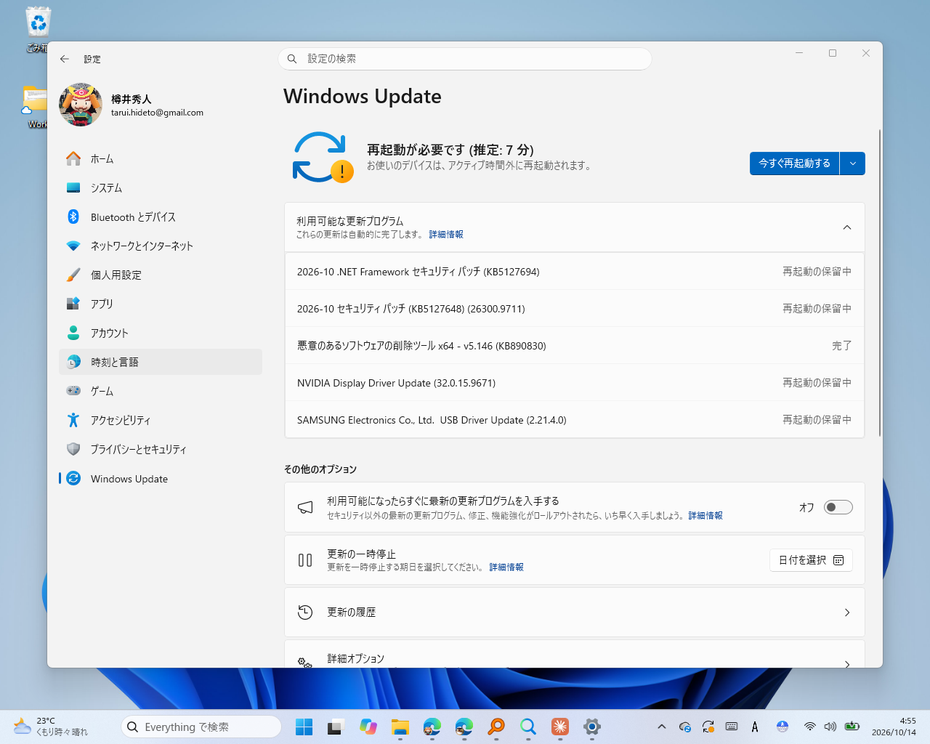Open 詳細情報 link under 更新の一時停止
Image resolution: width=930 pixels, height=744 pixels.
(506, 567)
